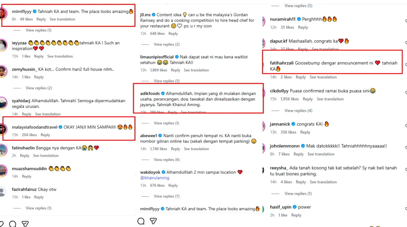Open reeysha_ username profile link
The image size is (407, 227).
279,168
